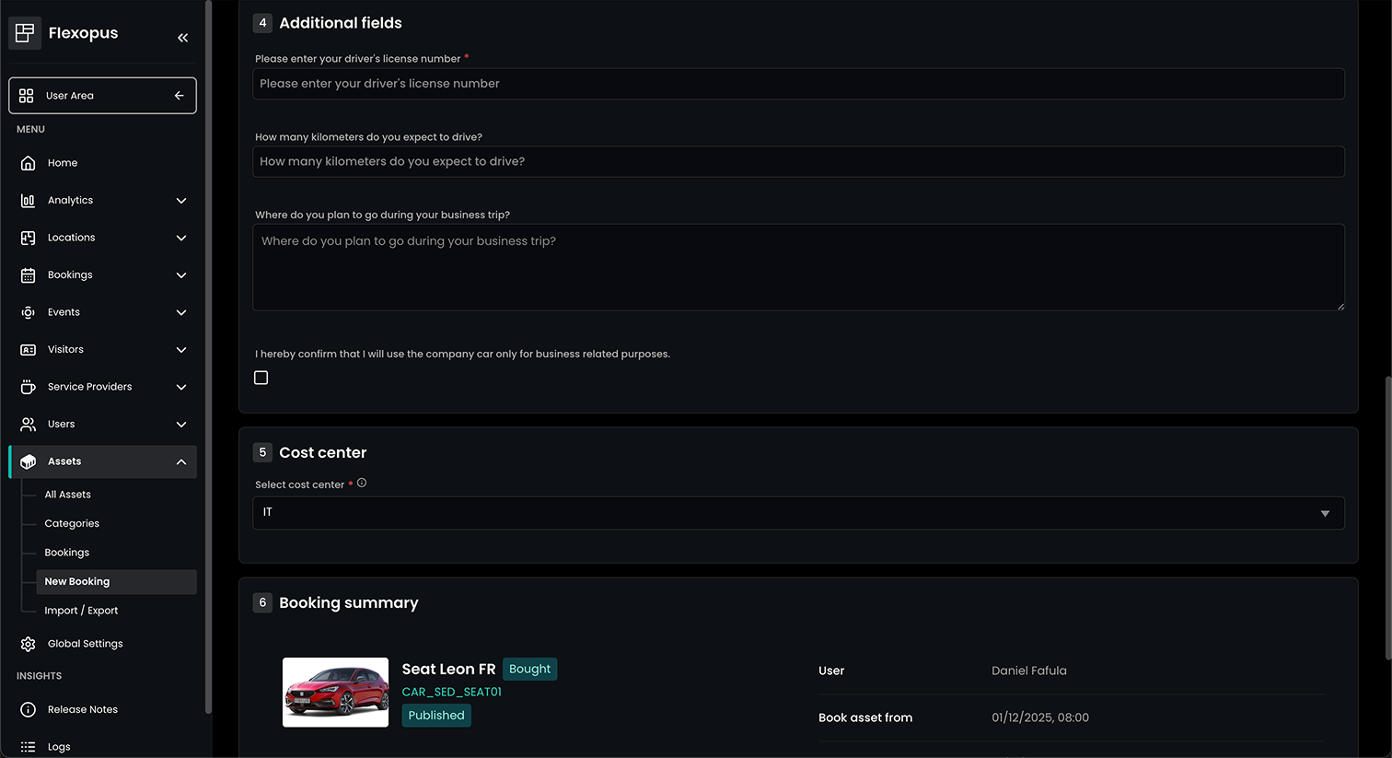
Task: Open the Categories submenu item
Action: tap(72, 523)
